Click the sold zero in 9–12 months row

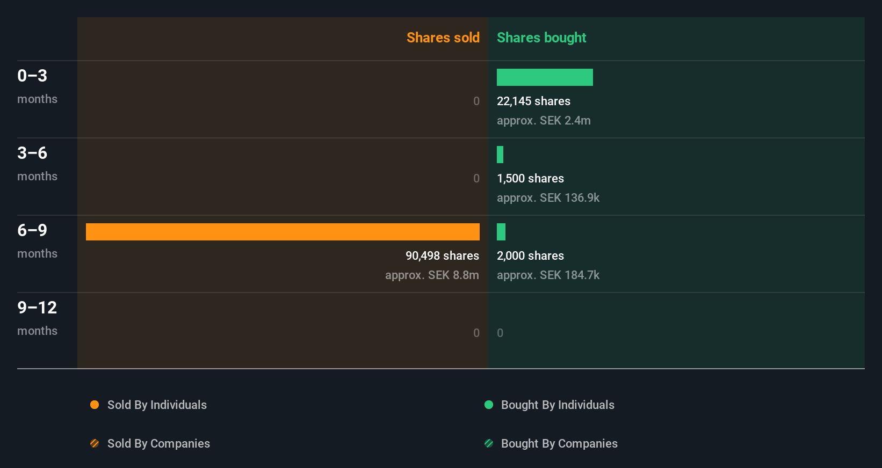coord(476,333)
